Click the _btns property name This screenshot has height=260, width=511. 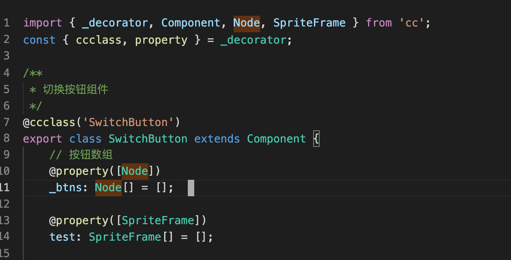66,188
